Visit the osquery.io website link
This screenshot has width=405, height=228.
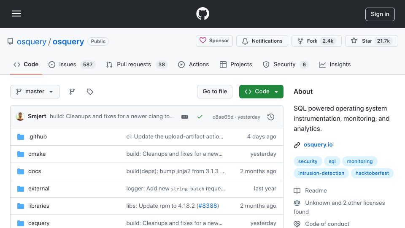318,144
